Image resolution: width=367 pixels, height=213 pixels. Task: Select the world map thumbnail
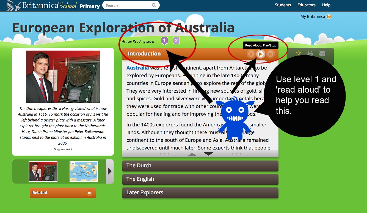[x=84, y=171]
